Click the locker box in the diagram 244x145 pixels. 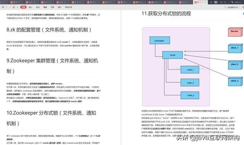[x=172, y=55]
